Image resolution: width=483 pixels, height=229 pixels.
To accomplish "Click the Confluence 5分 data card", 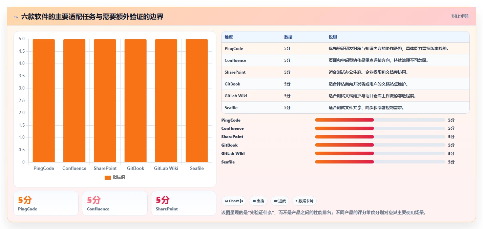I will (x=115, y=203).
